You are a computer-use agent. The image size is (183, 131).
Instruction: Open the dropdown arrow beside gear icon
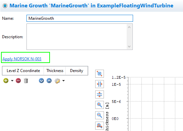63,81
